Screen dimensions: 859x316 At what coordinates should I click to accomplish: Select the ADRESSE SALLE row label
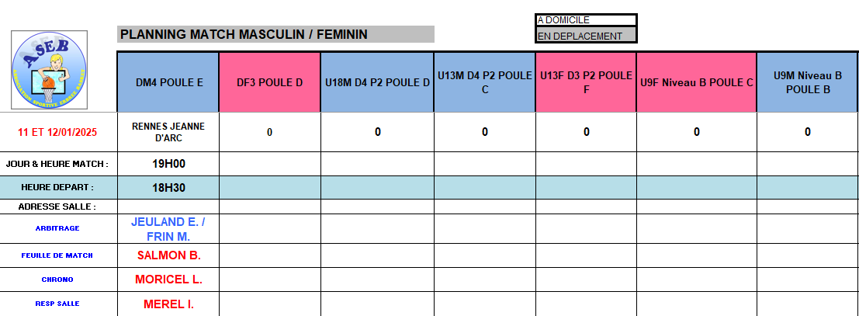point(57,207)
